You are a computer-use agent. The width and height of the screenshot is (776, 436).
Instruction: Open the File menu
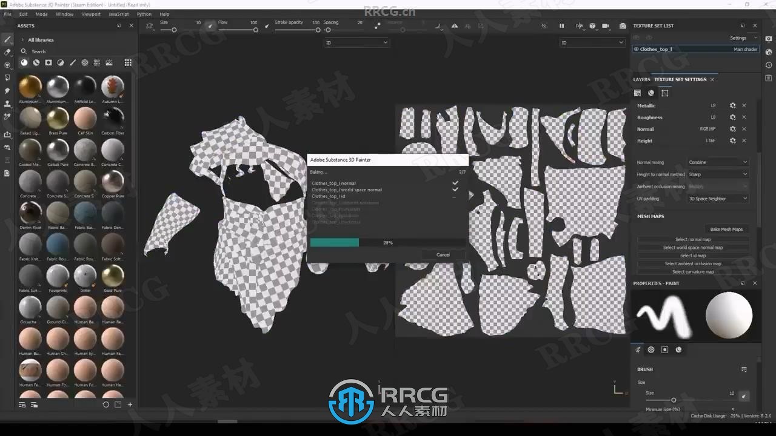8,14
